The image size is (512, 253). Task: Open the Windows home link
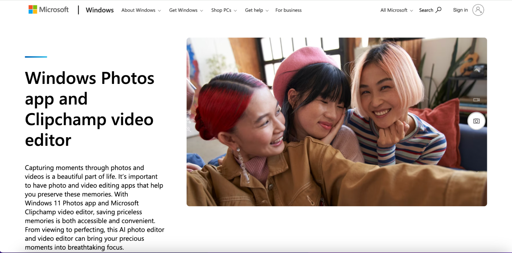[x=100, y=10]
